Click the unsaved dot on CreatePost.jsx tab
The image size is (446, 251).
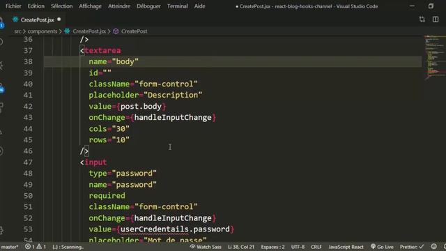(59, 20)
